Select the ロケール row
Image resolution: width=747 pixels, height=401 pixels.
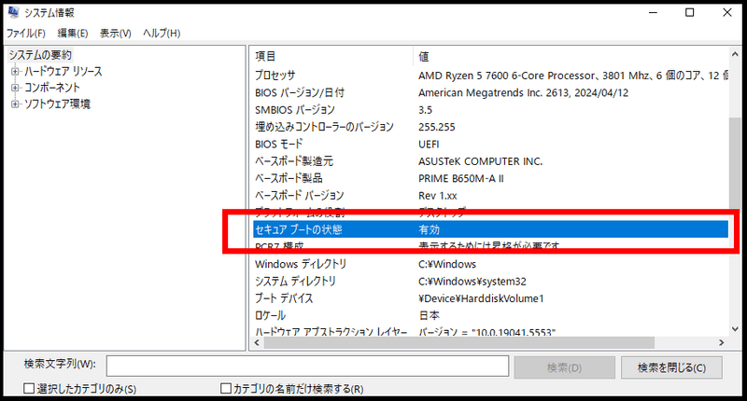[x=490, y=315]
